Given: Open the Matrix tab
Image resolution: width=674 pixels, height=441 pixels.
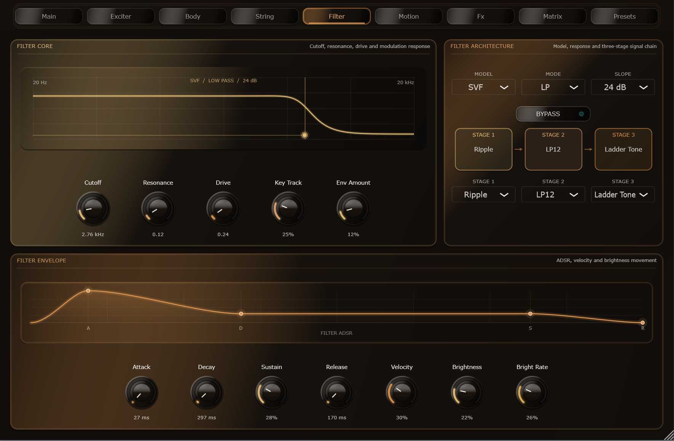Looking at the screenshot, I should coord(553,16).
